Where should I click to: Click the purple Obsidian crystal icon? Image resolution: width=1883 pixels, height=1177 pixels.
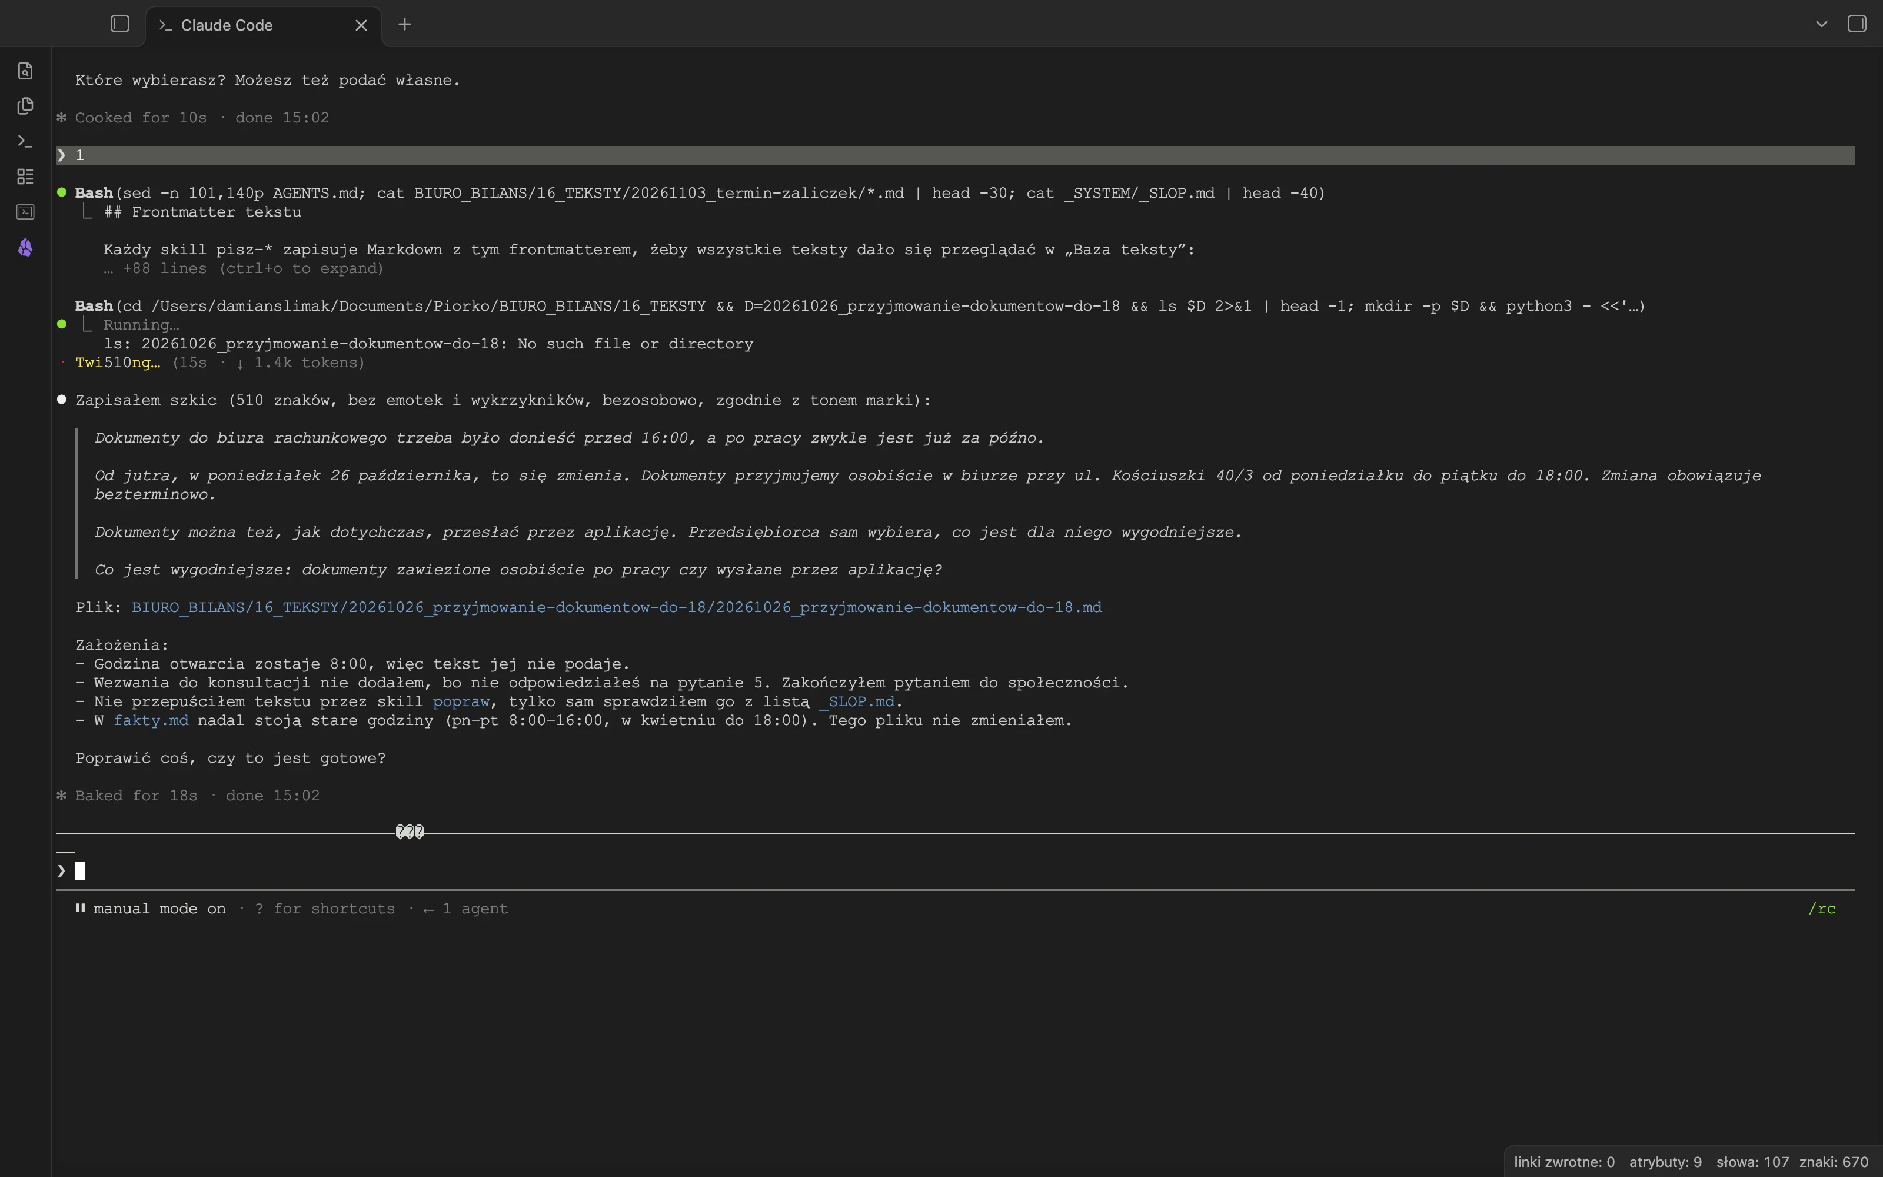click(25, 248)
